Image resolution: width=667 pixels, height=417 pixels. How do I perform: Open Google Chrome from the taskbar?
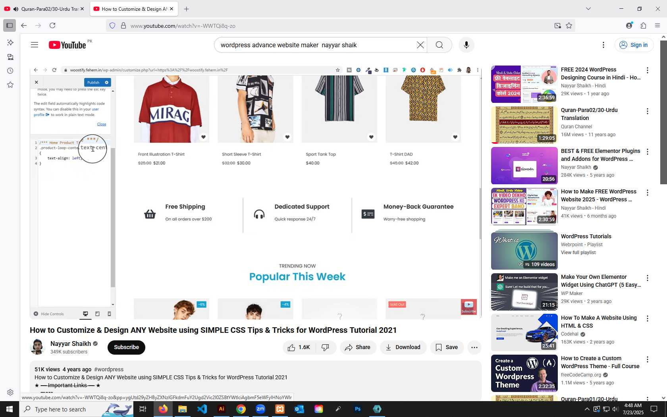241,409
